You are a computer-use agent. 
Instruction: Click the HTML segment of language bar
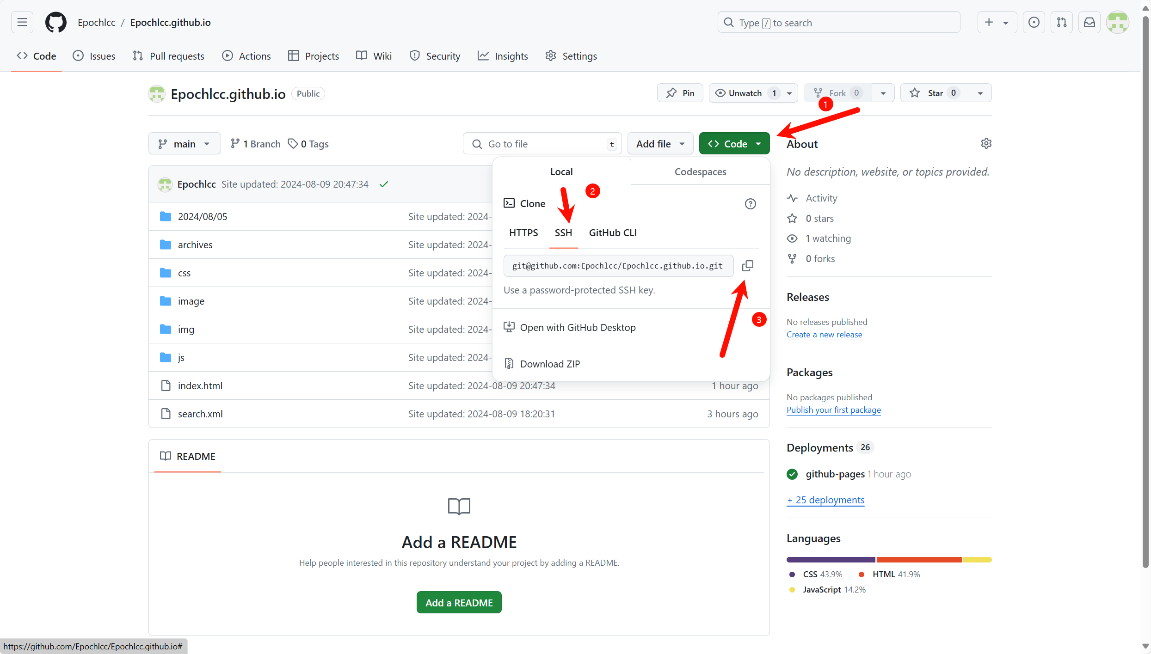tap(919, 560)
